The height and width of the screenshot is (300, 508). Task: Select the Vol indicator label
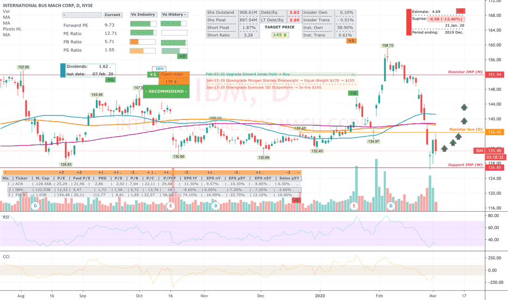(x=6, y=11)
